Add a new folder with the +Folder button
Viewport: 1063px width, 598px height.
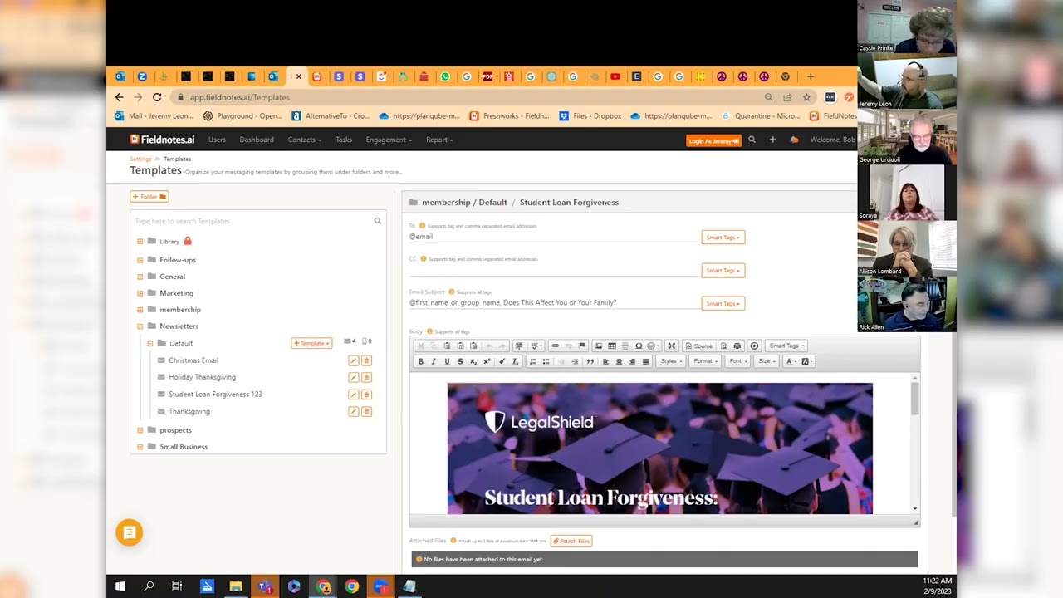[x=149, y=197]
